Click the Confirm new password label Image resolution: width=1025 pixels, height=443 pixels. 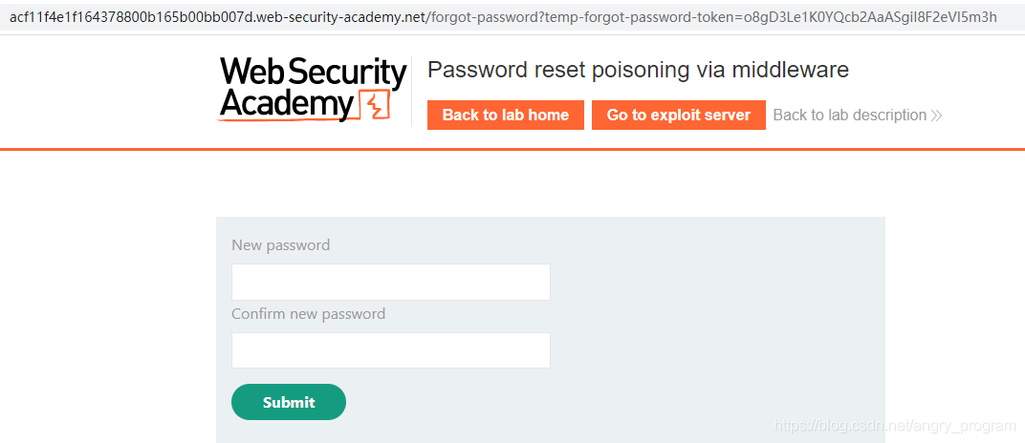(308, 314)
